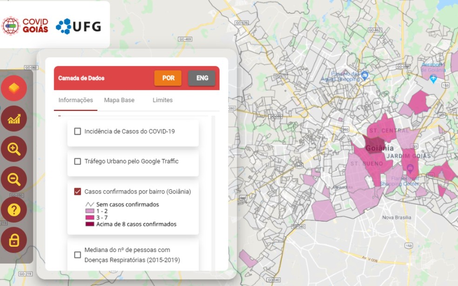This screenshot has width=458, height=286.
Task: Click the '3 - 7' legend color swatch
Action: pos(90,218)
